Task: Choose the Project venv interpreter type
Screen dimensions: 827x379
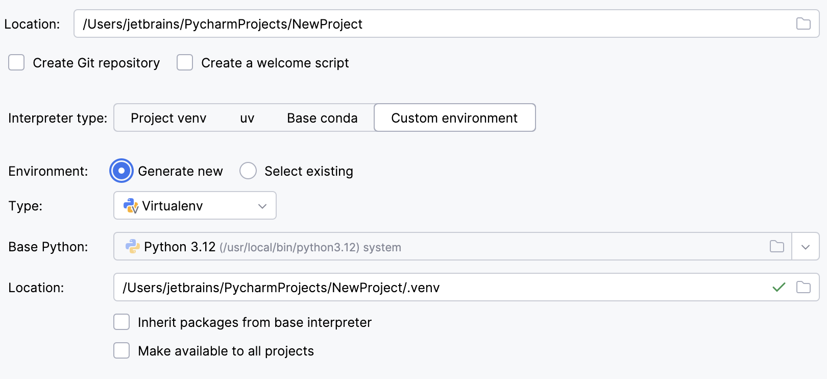Action: pos(168,117)
